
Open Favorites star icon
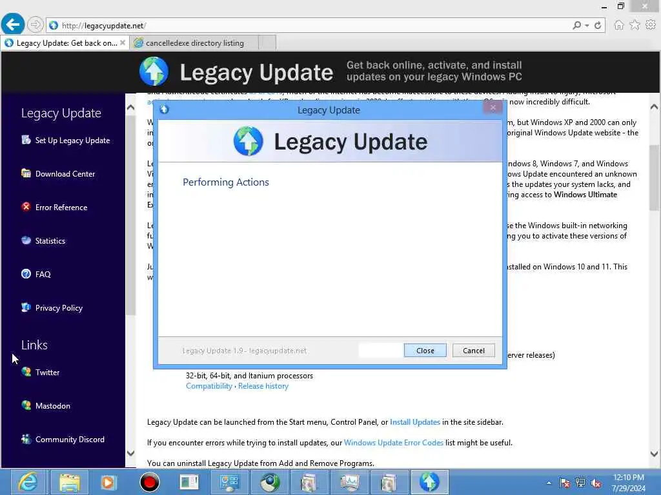click(635, 25)
